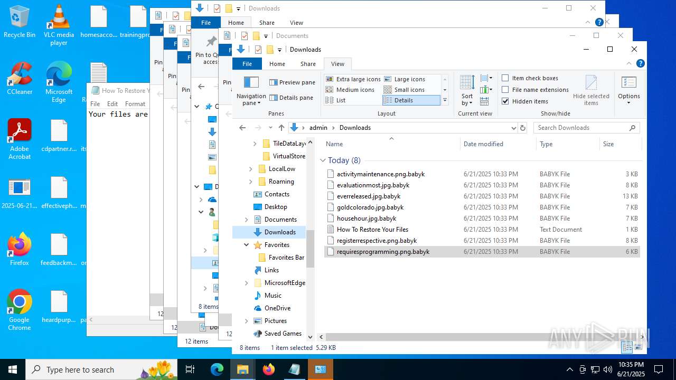This screenshot has height=380, width=676.
Task: Collapse the ribbon
Action: 630,64
